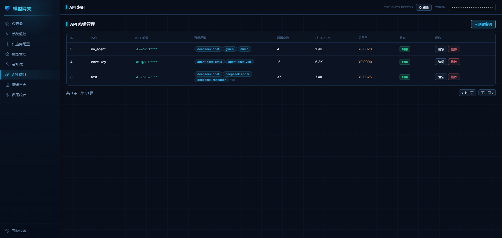Click key prefix sk-e5VL2****
502x238 pixels.
[146, 49]
